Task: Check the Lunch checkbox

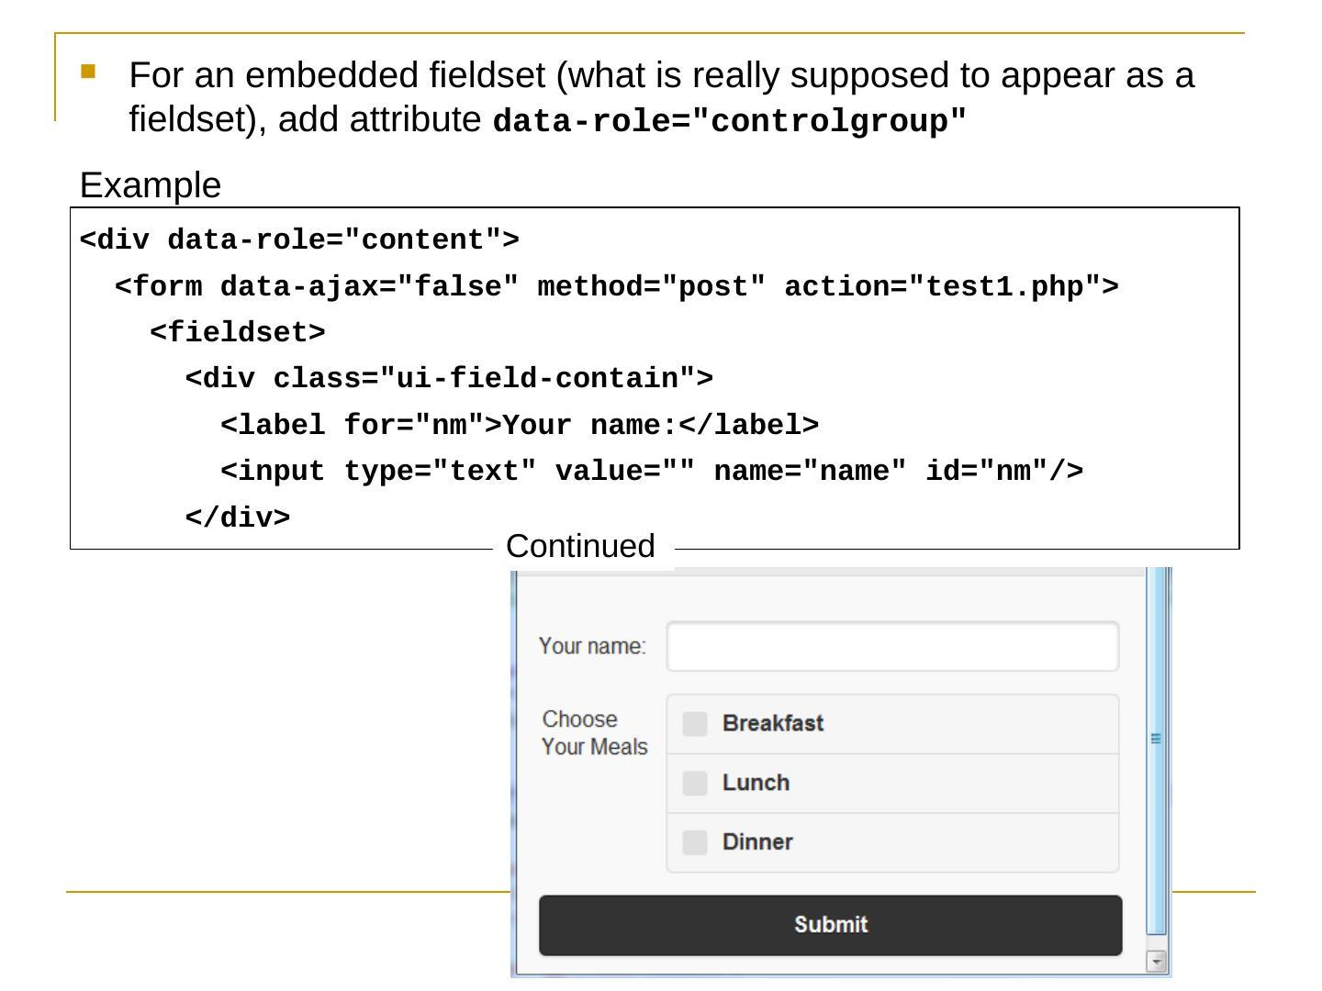Action: tap(695, 783)
